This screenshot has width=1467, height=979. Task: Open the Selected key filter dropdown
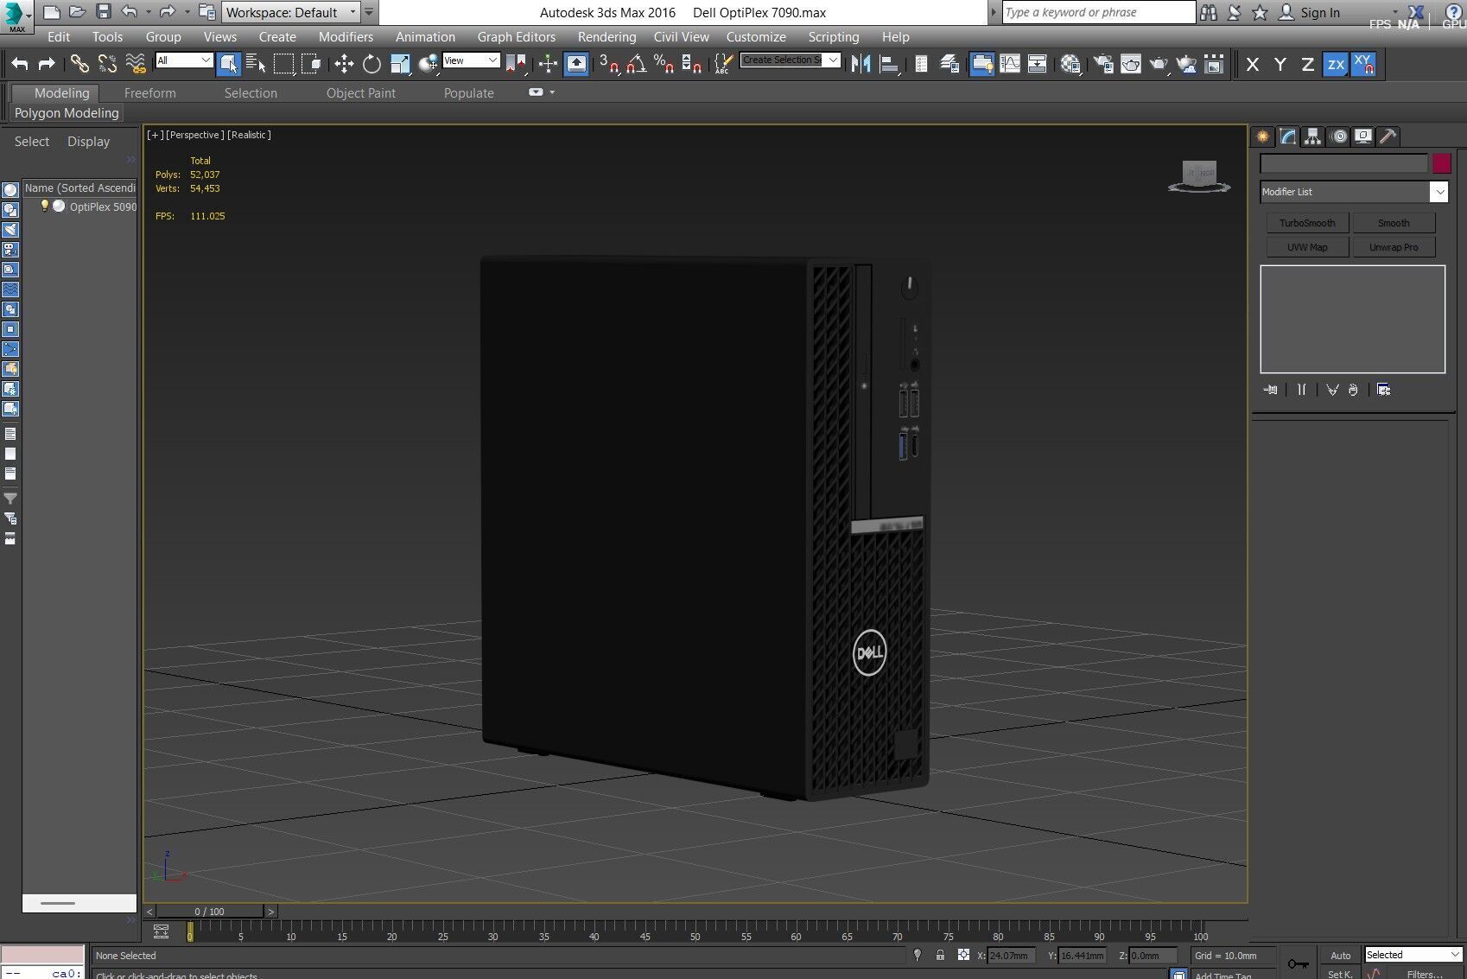pyautogui.click(x=1413, y=954)
